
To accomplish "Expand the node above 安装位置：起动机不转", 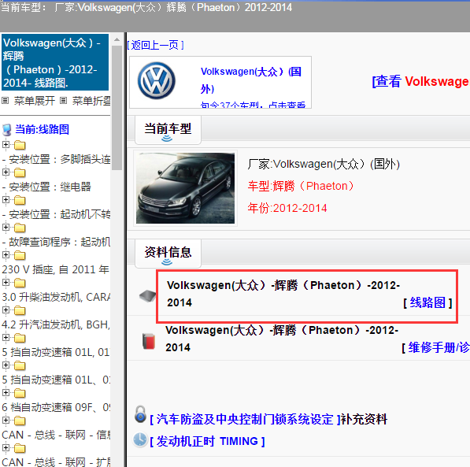I will tap(6, 200).
